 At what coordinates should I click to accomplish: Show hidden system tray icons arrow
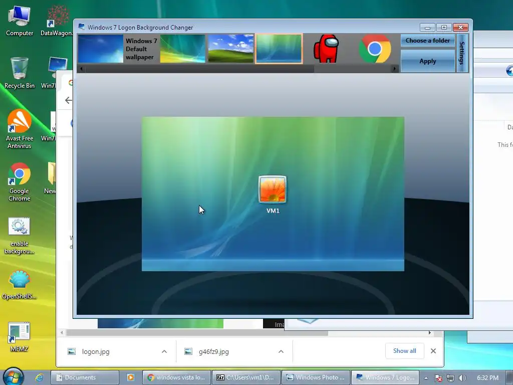pos(426,378)
